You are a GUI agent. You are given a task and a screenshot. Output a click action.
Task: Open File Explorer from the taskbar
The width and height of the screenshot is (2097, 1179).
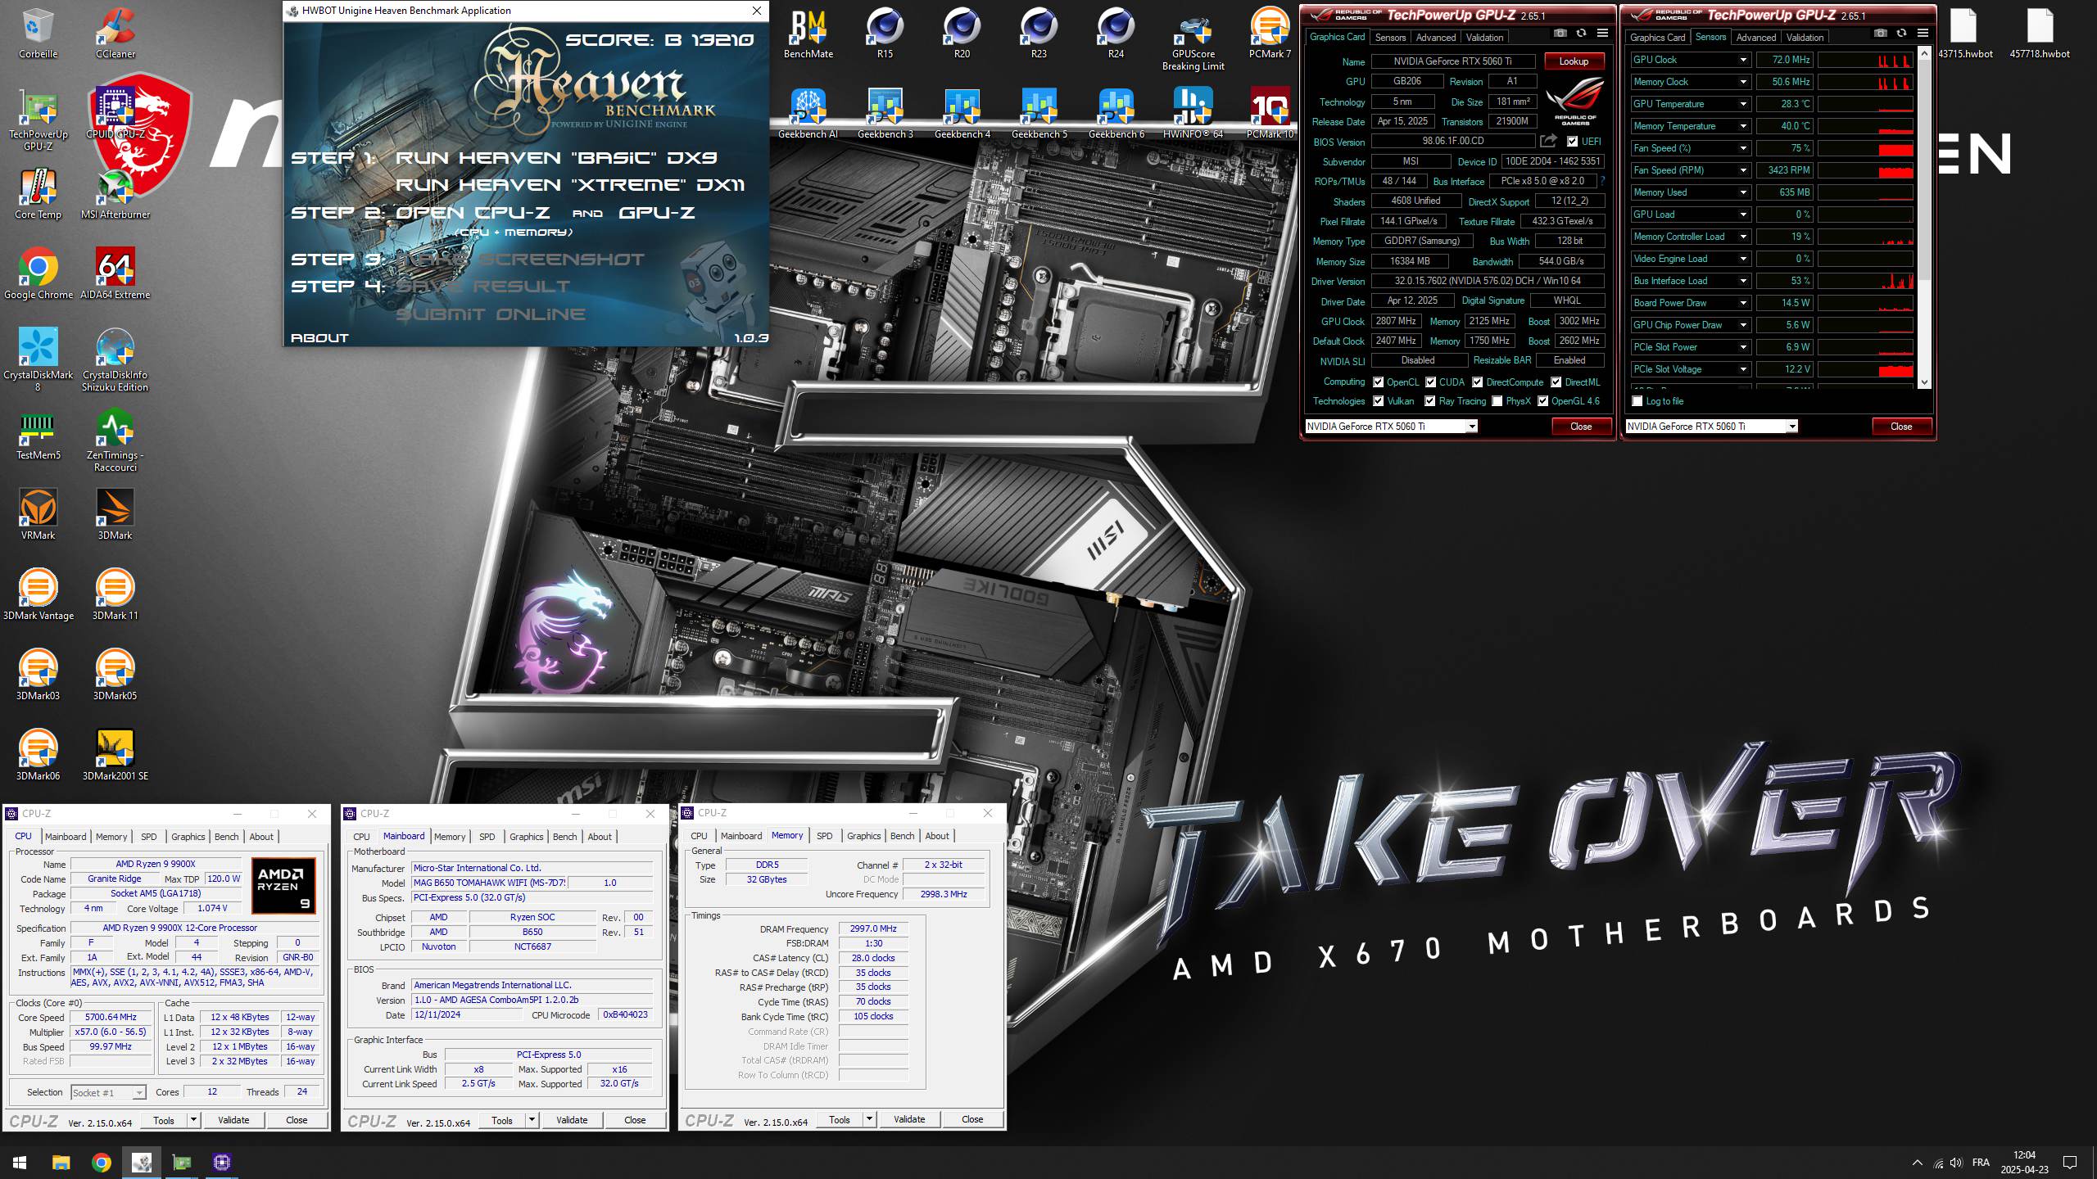tap(61, 1163)
